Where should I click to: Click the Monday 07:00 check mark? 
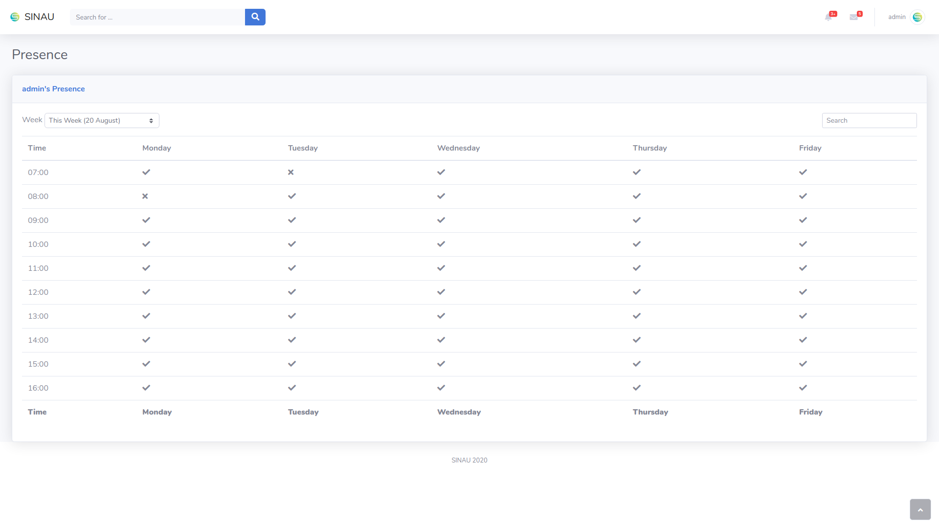pyautogui.click(x=146, y=172)
